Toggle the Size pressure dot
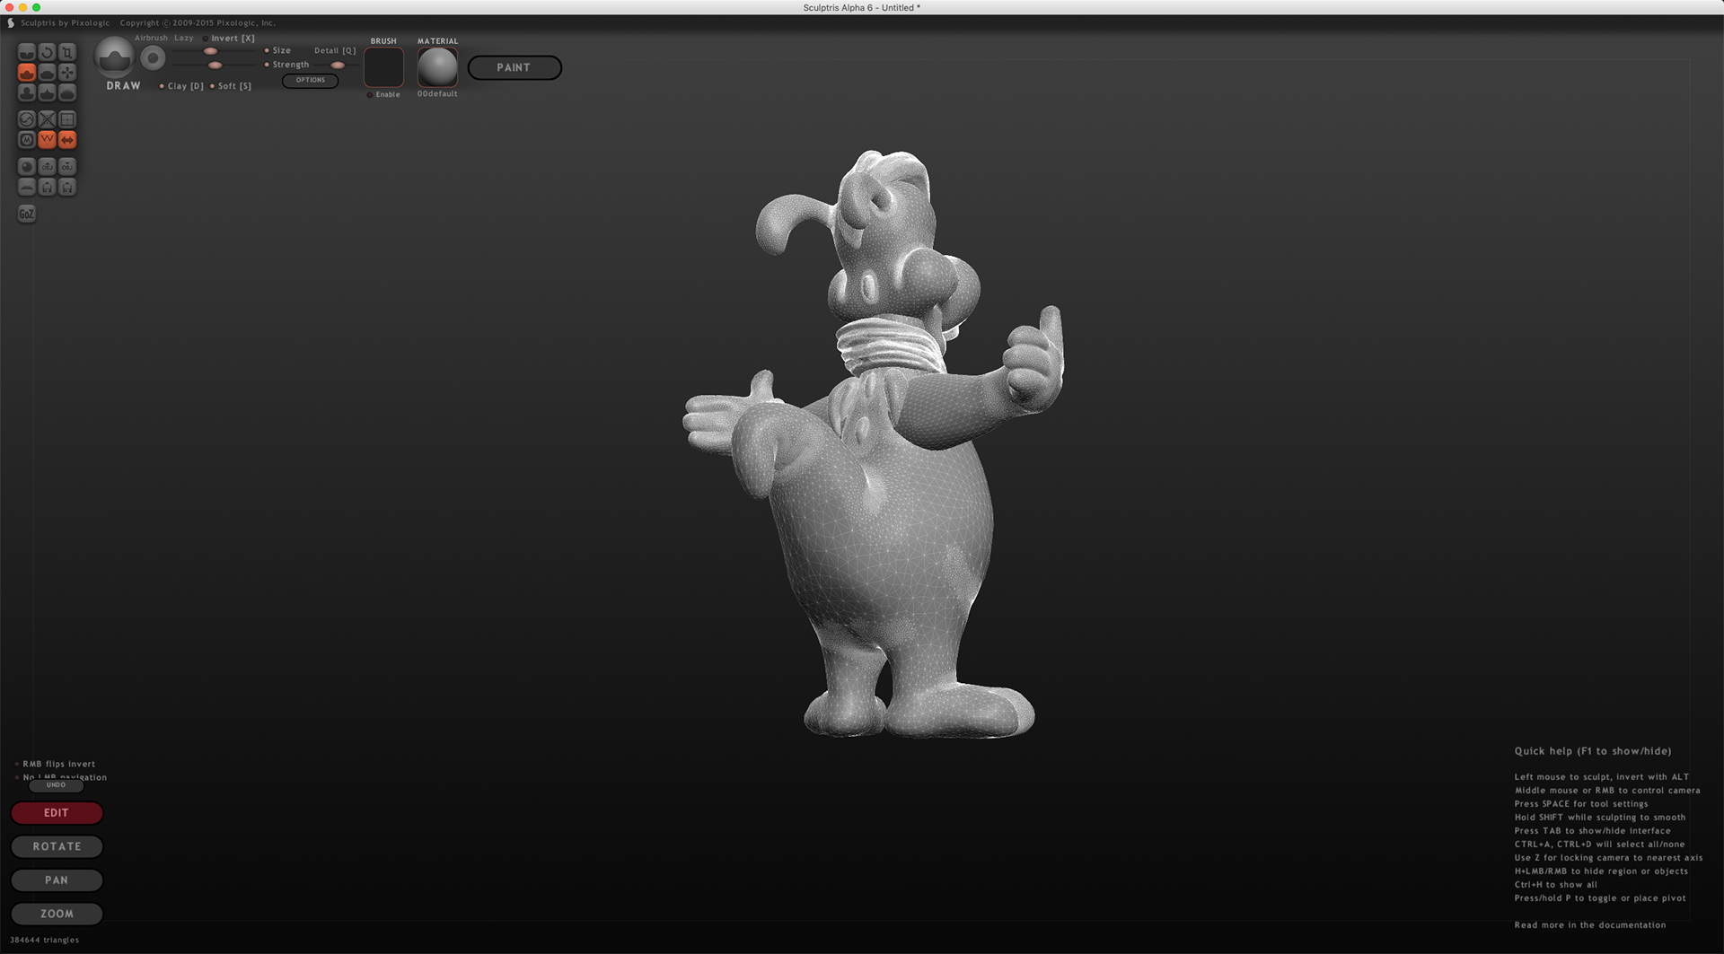The height and width of the screenshot is (954, 1724). 267,51
